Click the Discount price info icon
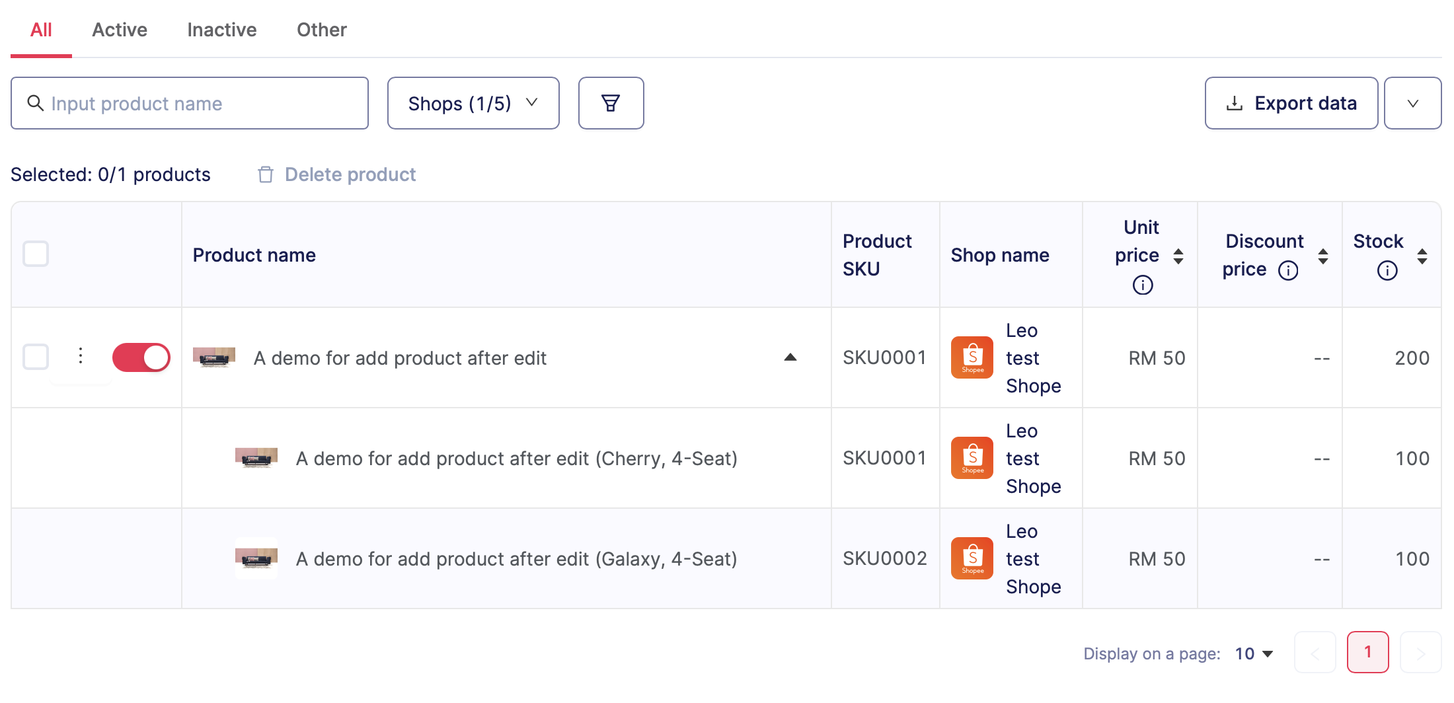This screenshot has height=703, width=1454. pos(1288,270)
